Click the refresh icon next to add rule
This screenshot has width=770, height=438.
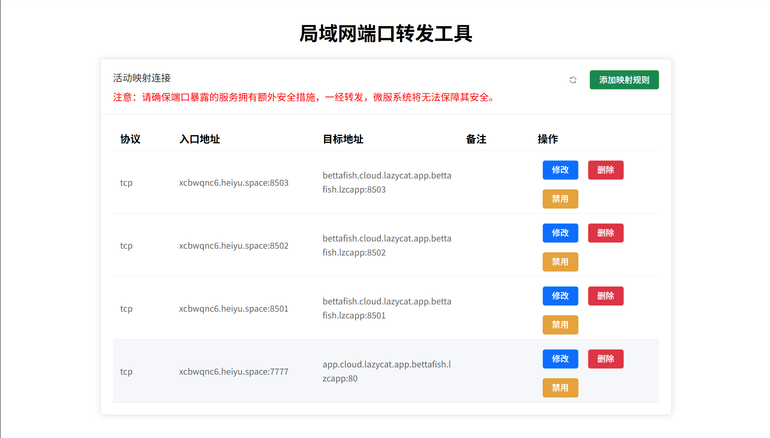tap(573, 80)
